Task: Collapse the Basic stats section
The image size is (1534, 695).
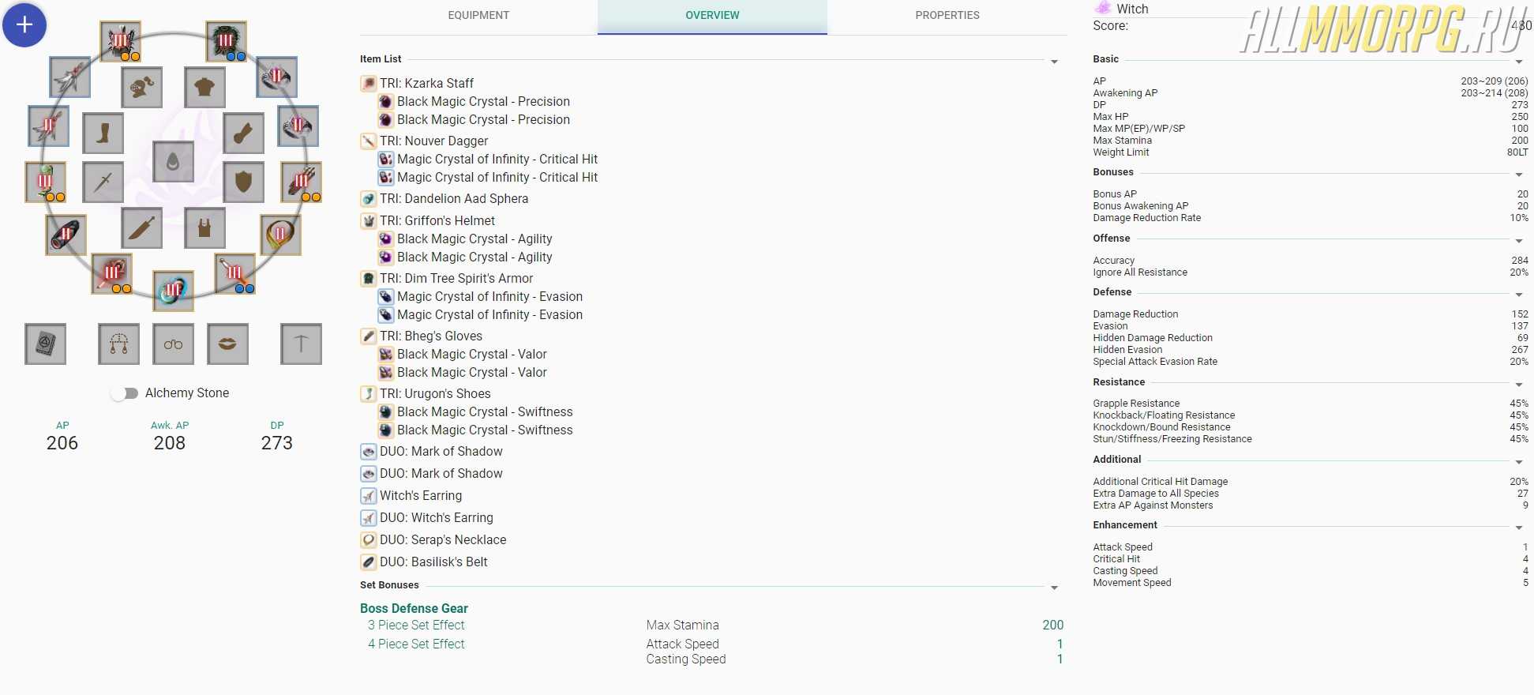Action: pyautogui.click(x=1519, y=62)
